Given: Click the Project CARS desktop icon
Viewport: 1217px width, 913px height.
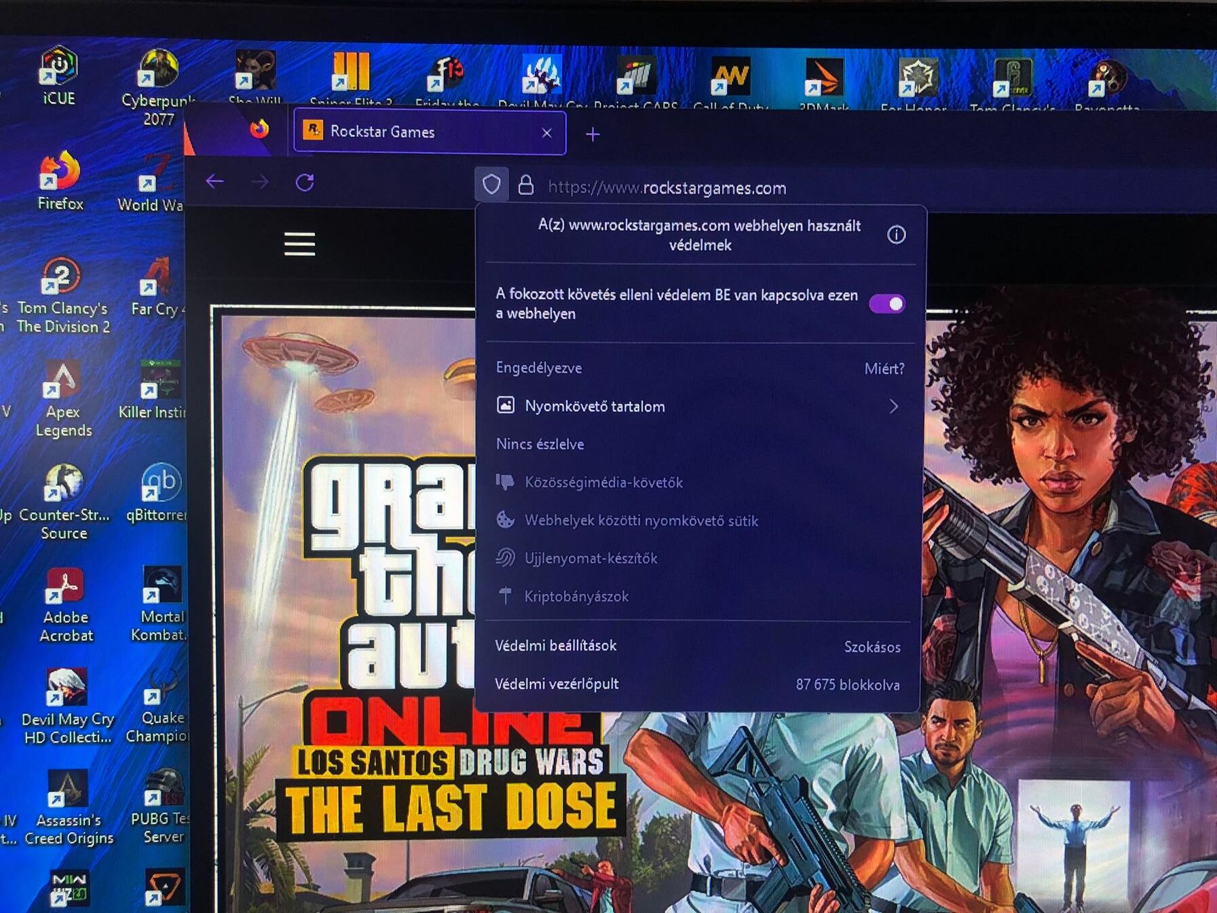Looking at the screenshot, I should pyautogui.click(x=635, y=83).
